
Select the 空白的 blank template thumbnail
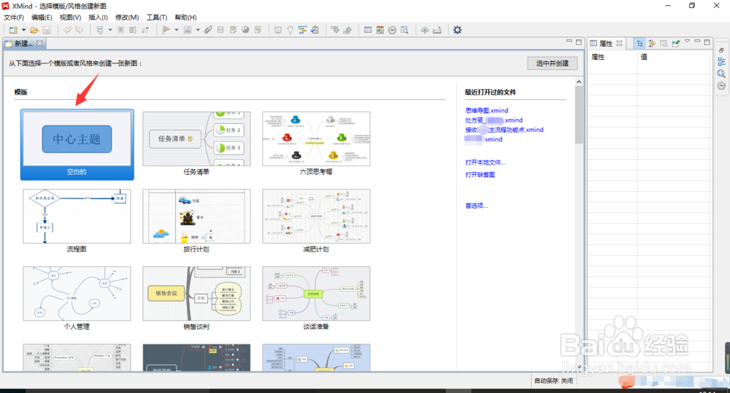click(x=77, y=144)
